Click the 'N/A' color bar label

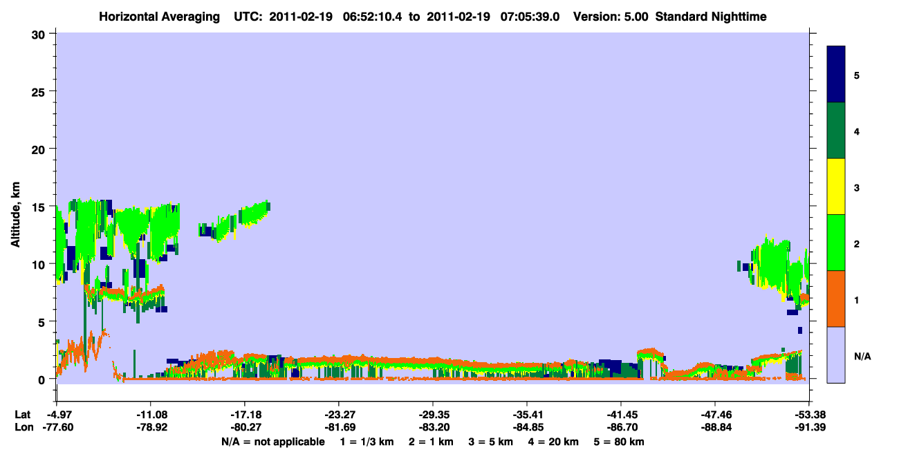pyautogui.click(x=862, y=356)
